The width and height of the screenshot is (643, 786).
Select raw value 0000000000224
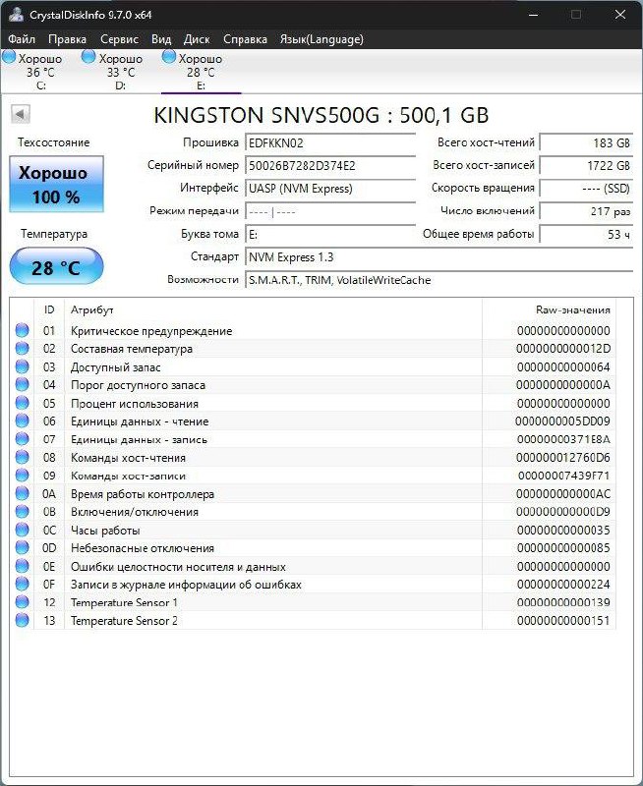563,584
